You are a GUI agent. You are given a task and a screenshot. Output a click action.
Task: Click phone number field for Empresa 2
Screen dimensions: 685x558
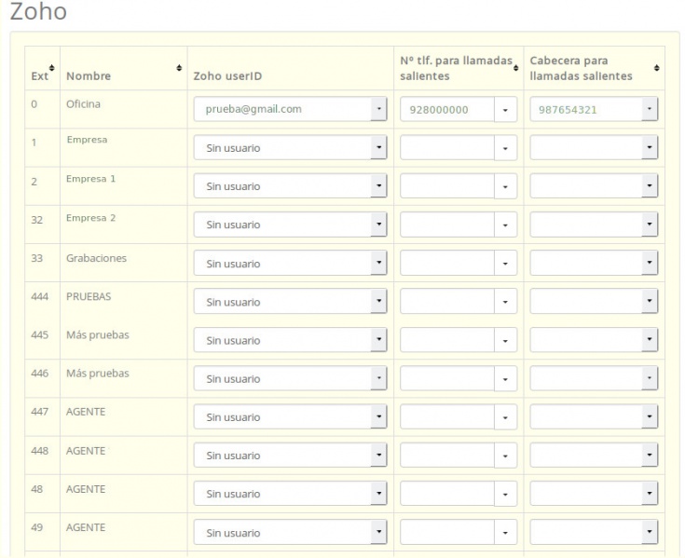(446, 225)
